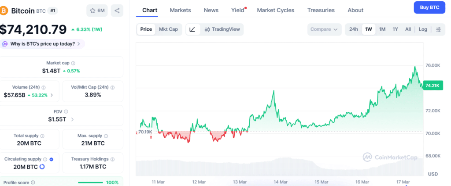
Task: Click the $1.48T market cap value
Action: [x=51, y=71]
